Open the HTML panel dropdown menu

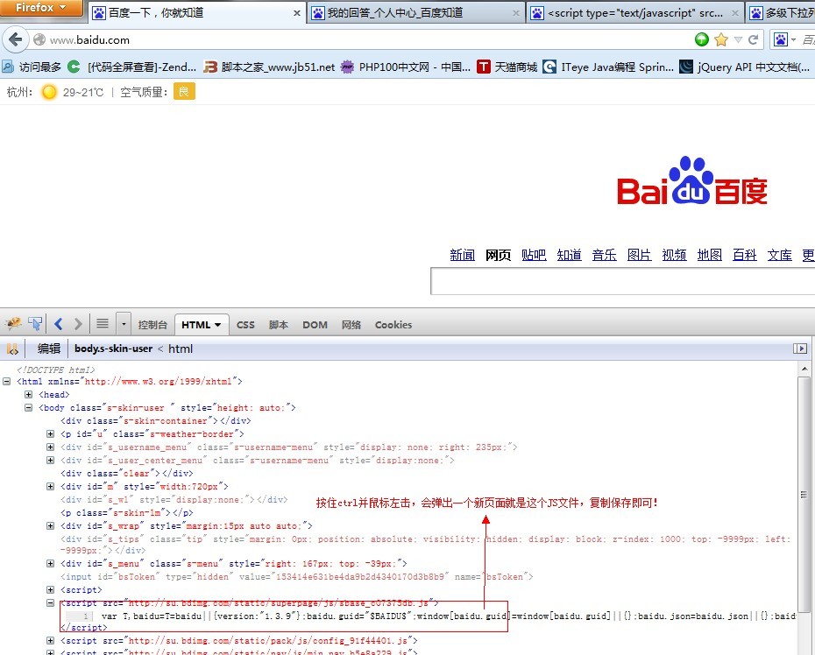(x=216, y=325)
